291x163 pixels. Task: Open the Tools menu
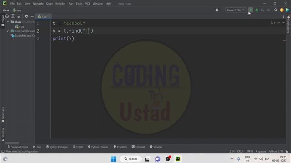pos(79,4)
